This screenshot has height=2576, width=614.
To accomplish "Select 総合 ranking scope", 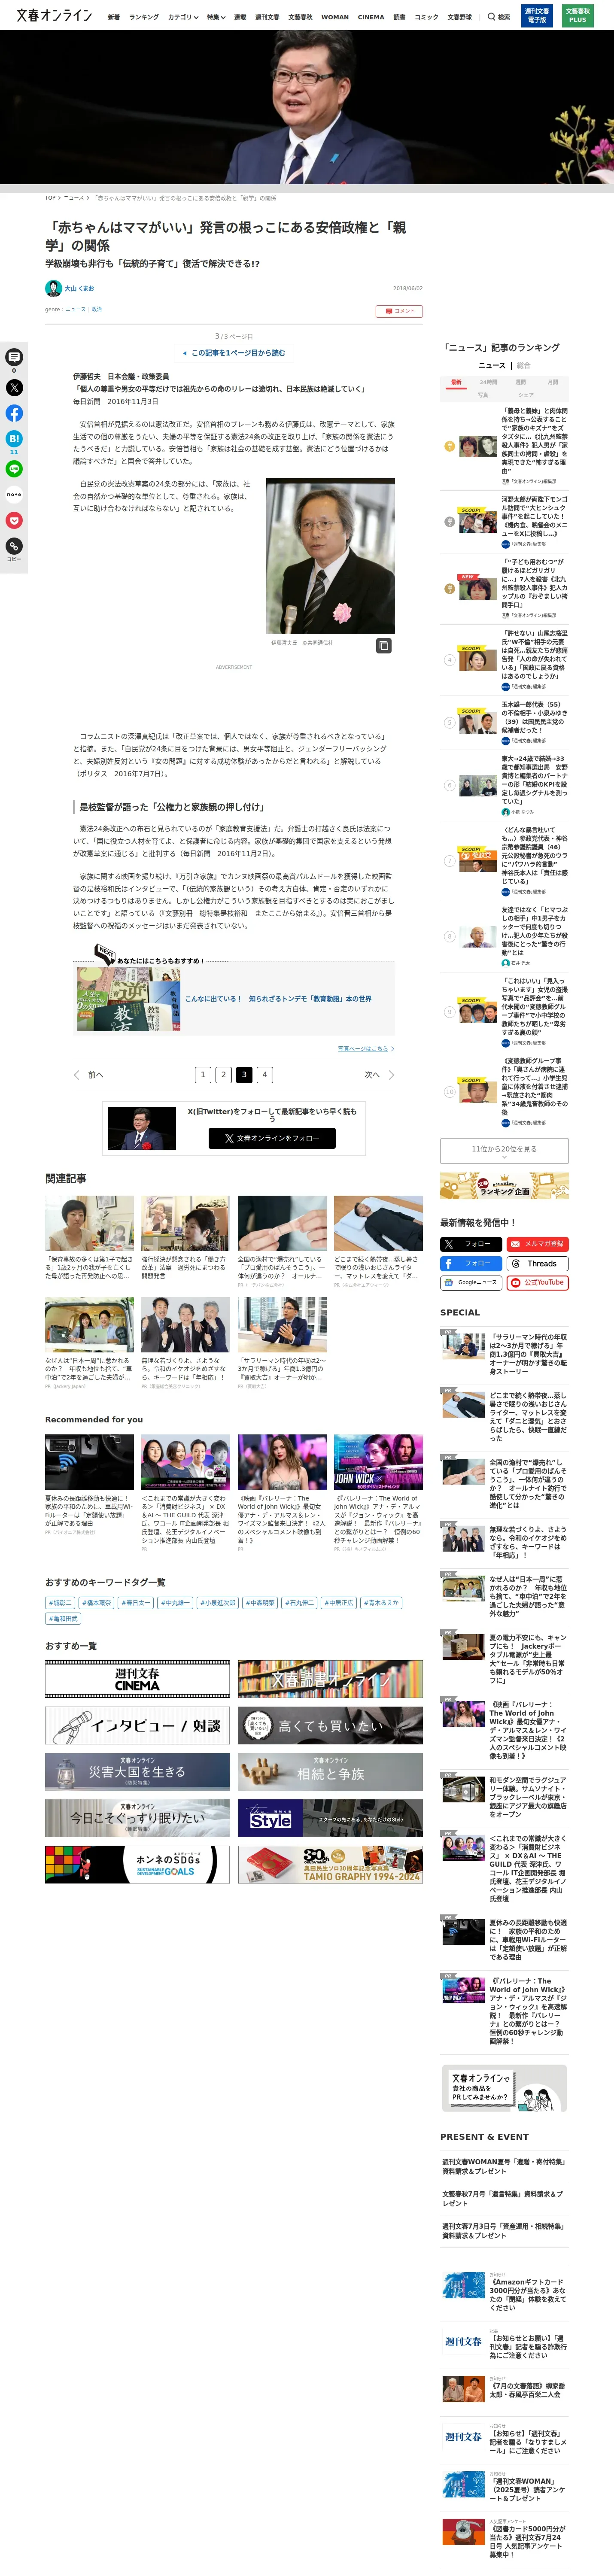I will click(523, 366).
